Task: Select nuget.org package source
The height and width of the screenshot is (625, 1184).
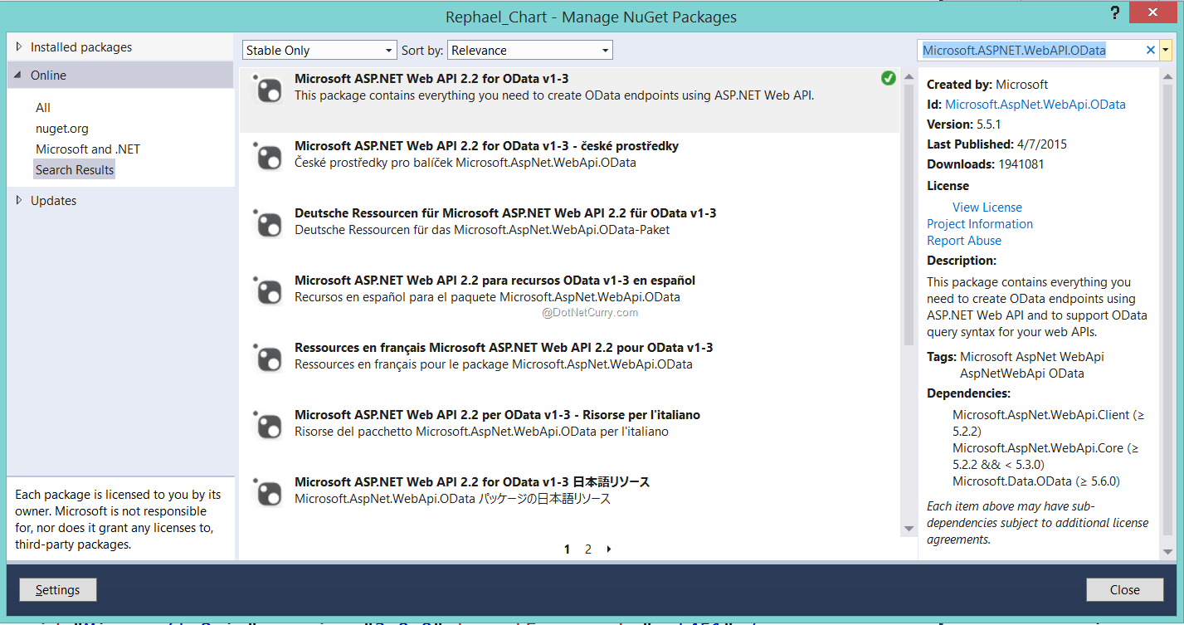Action: (x=62, y=128)
